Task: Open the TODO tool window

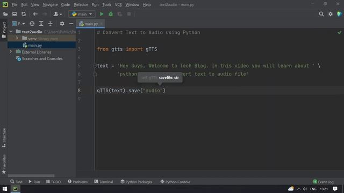Action: (53, 182)
